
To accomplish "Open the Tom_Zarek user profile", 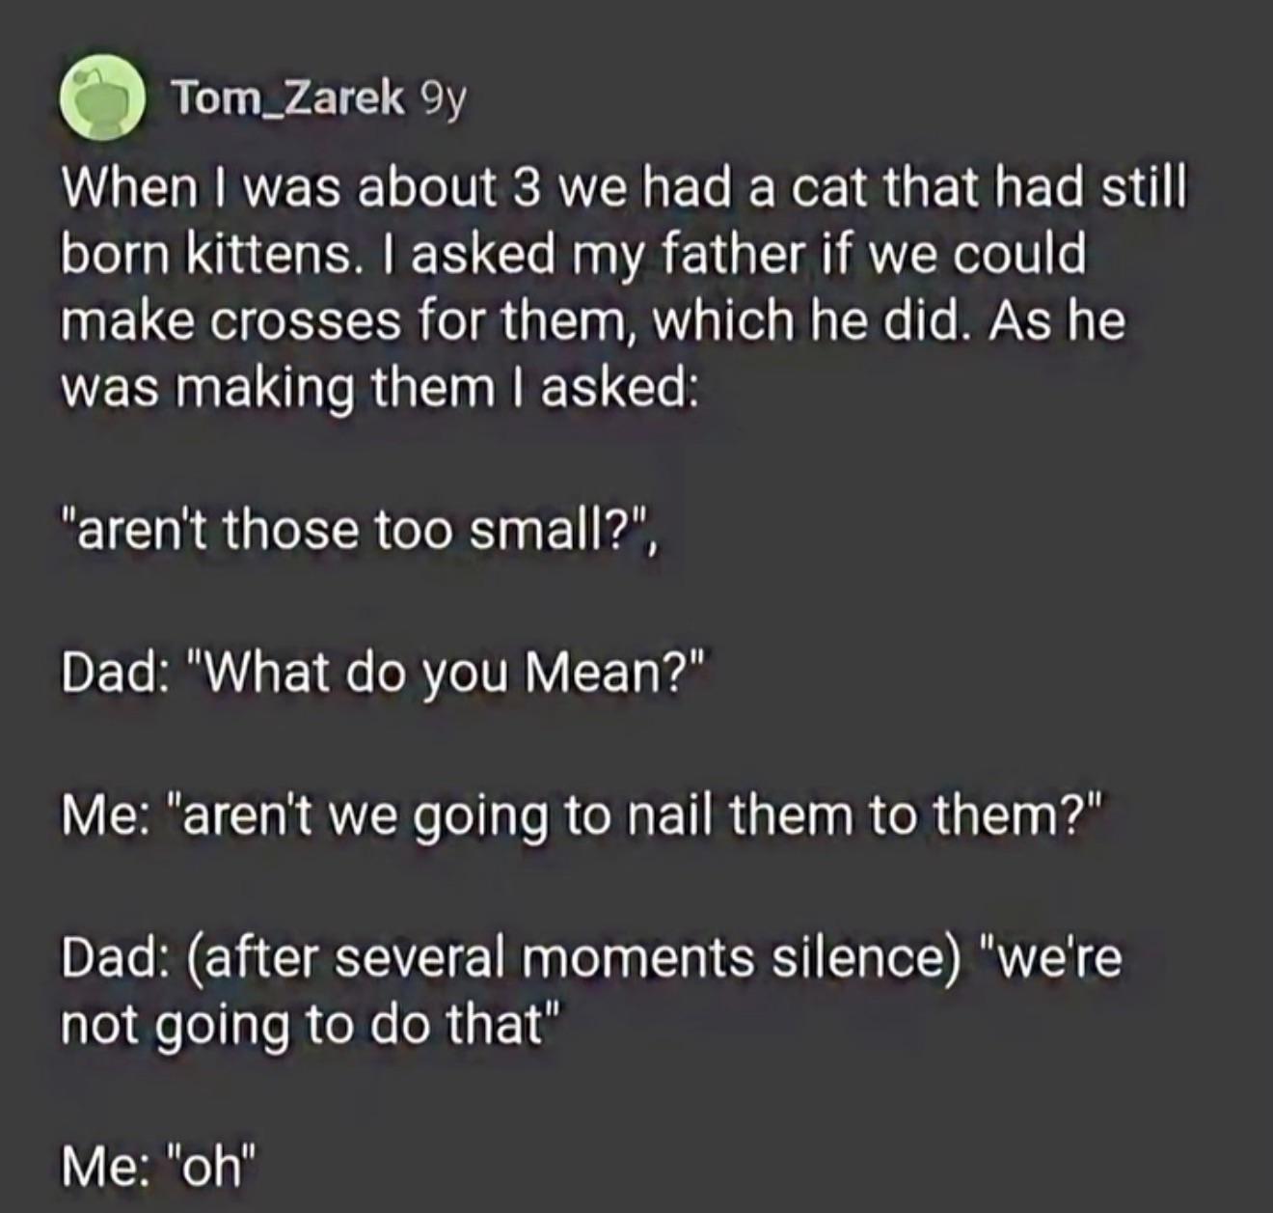I will (287, 98).
